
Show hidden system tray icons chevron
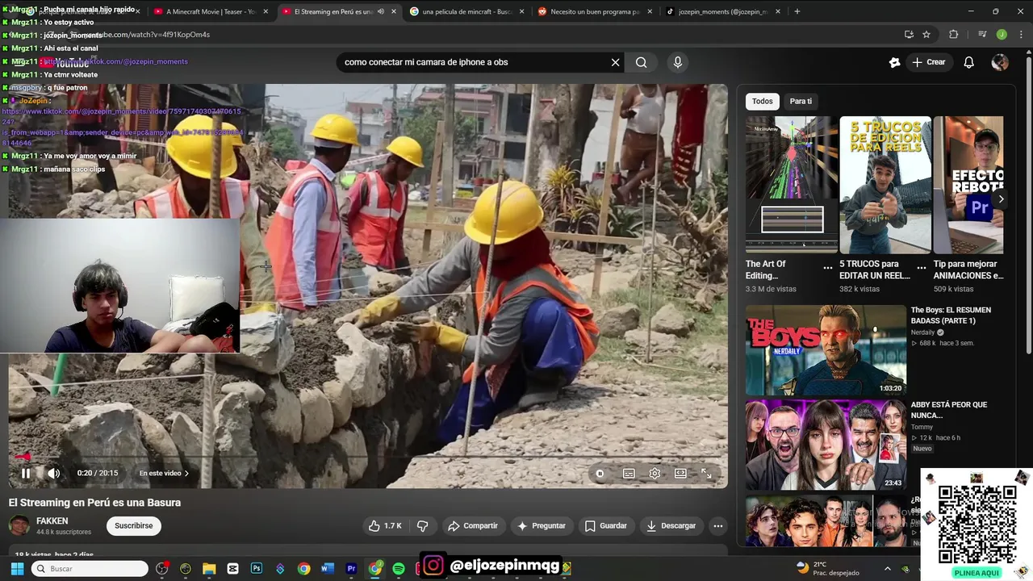point(888,569)
